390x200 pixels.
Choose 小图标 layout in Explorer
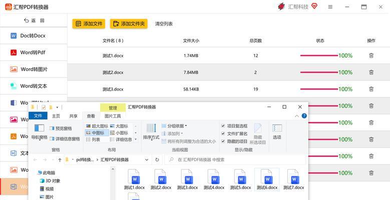(119, 133)
